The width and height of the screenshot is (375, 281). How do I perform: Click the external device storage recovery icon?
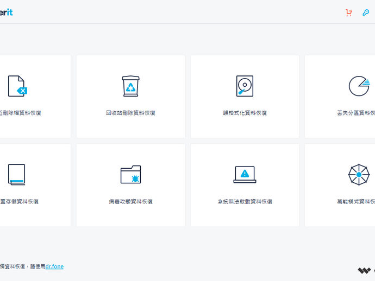point(16,175)
